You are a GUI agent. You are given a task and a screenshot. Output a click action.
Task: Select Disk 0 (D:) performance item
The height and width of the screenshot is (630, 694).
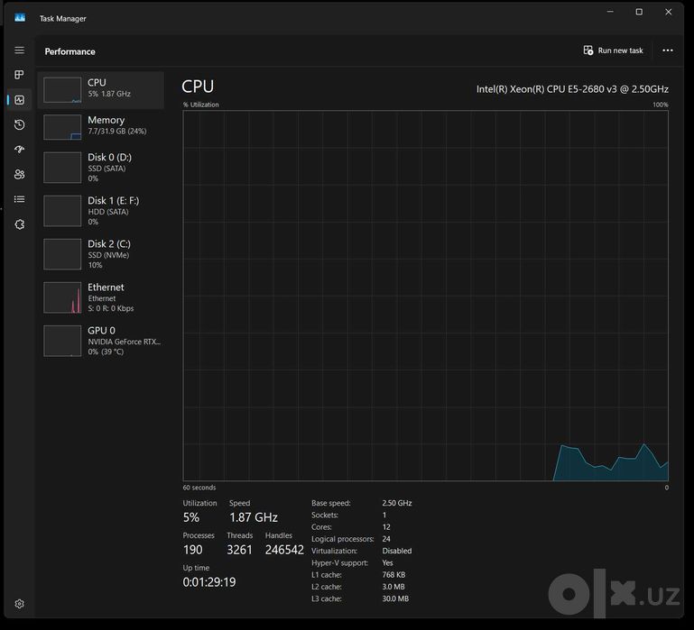click(101, 168)
